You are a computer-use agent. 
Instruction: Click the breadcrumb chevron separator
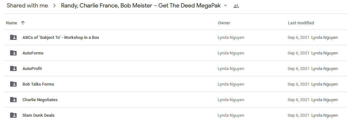point(54,6)
